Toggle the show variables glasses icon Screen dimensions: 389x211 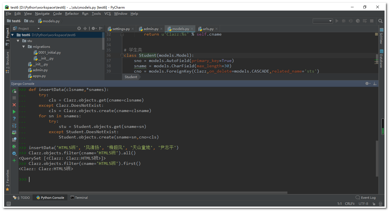[14, 133]
